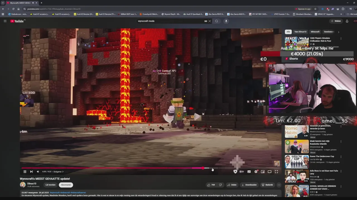
Task: Like the video with 769 likes
Action: coord(211,185)
